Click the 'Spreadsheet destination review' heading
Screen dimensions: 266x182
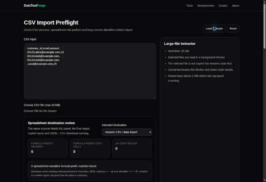point(51,123)
